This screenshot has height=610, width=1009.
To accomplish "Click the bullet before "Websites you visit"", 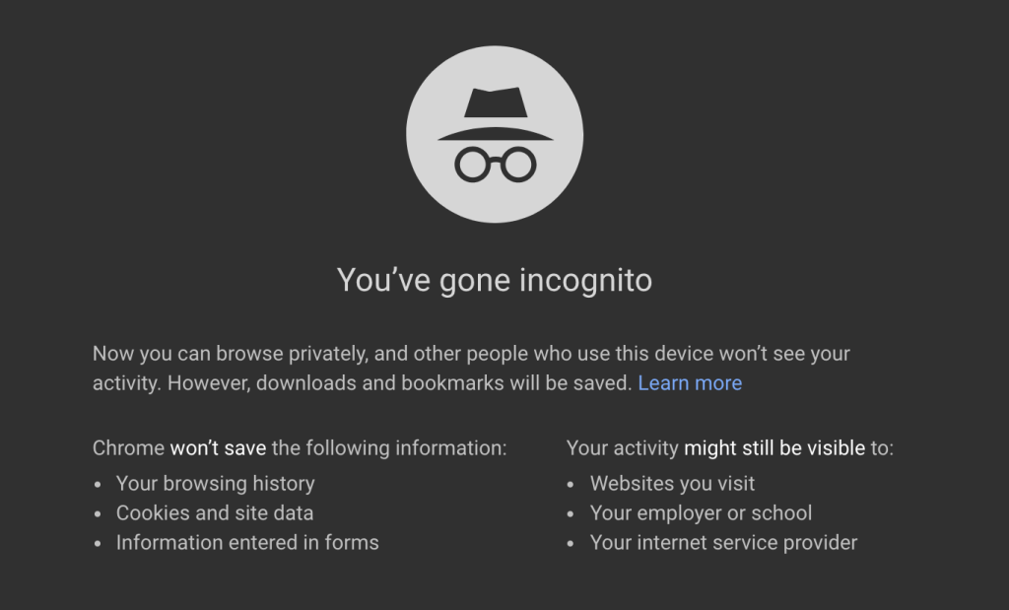I will [x=572, y=485].
